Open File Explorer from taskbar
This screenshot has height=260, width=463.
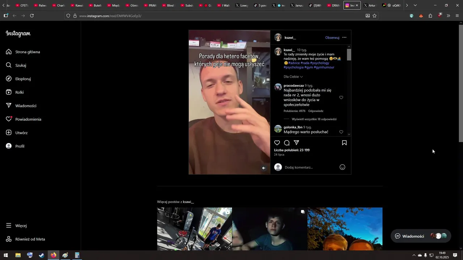click(18, 255)
